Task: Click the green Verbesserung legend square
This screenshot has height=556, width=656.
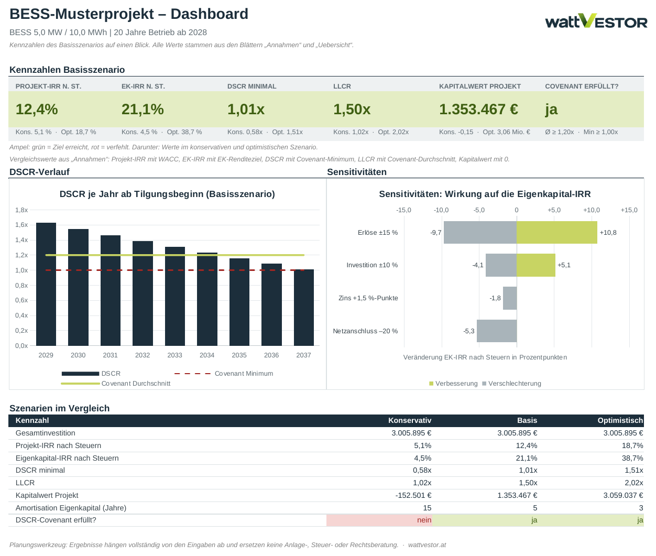Action: [x=431, y=384]
